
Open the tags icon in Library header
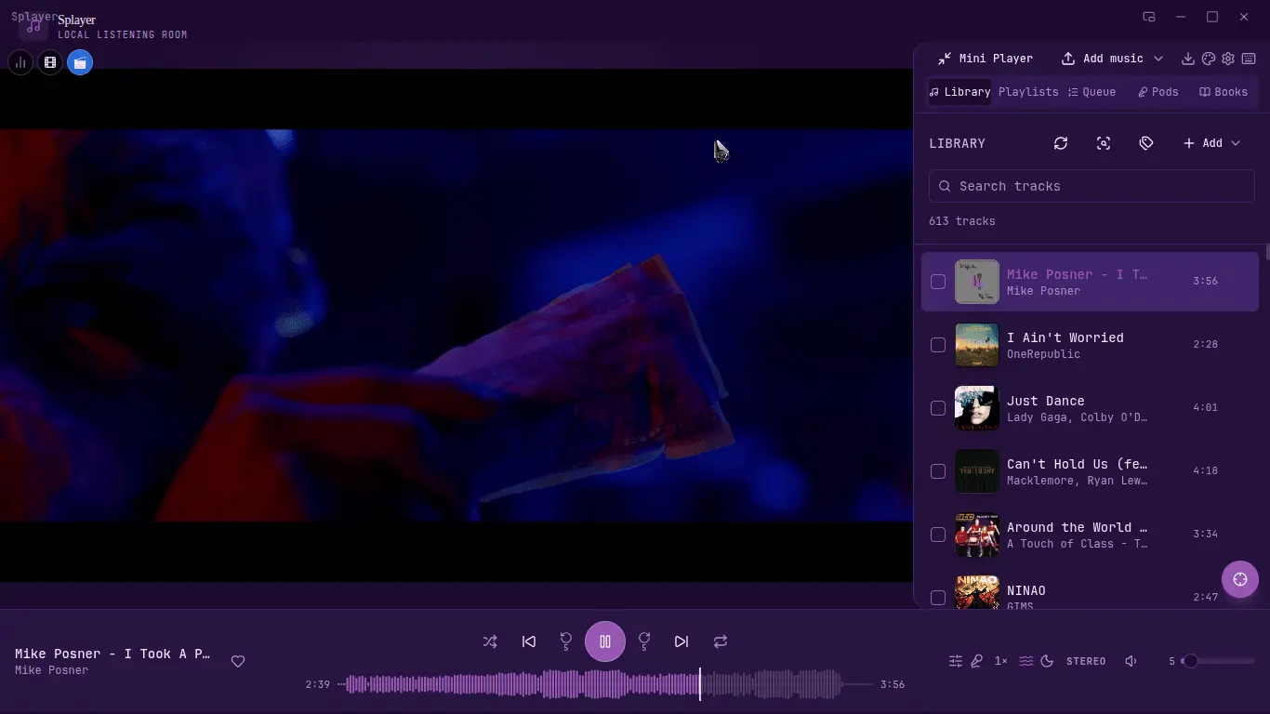1146,143
